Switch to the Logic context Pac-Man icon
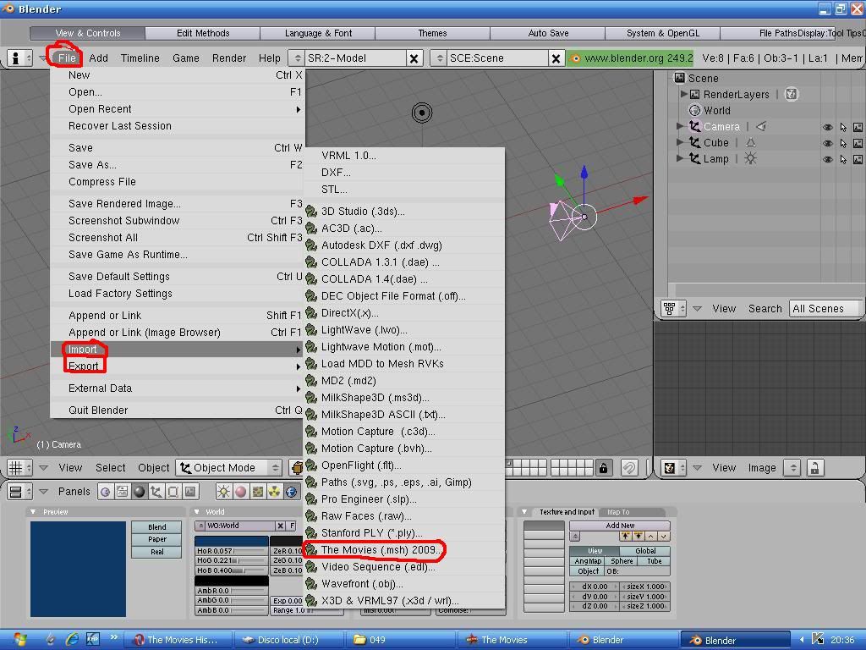Viewport: 866px width, 650px height. click(x=106, y=492)
